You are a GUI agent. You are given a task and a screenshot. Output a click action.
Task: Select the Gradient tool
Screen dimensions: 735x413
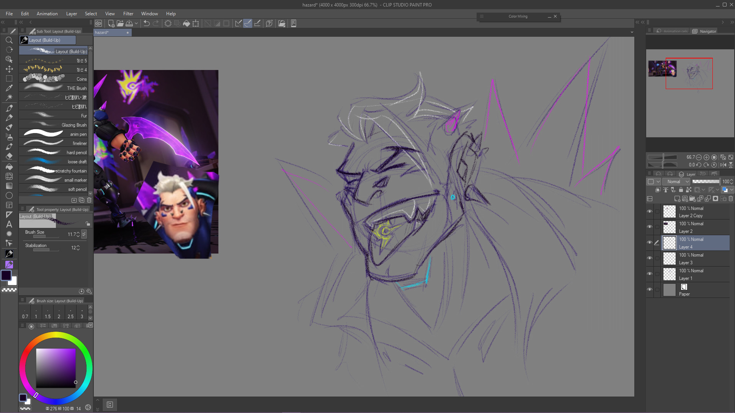click(x=9, y=186)
